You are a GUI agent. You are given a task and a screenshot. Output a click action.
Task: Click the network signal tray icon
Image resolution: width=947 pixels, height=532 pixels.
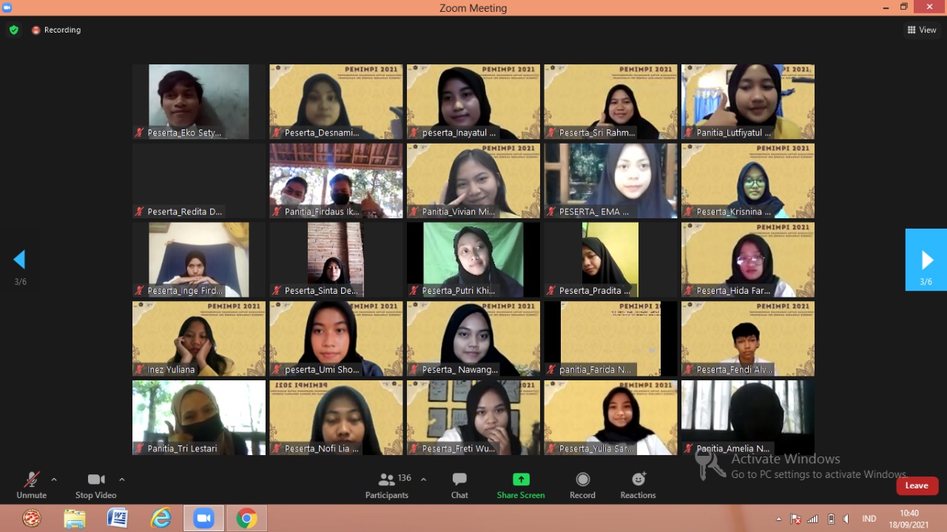[813, 519]
